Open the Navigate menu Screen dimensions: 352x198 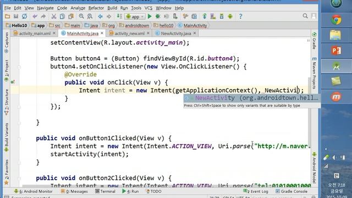[45, 8]
